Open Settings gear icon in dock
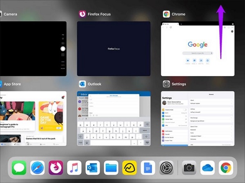Image resolution: width=245 pixels, height=183 pixels. 166,168
